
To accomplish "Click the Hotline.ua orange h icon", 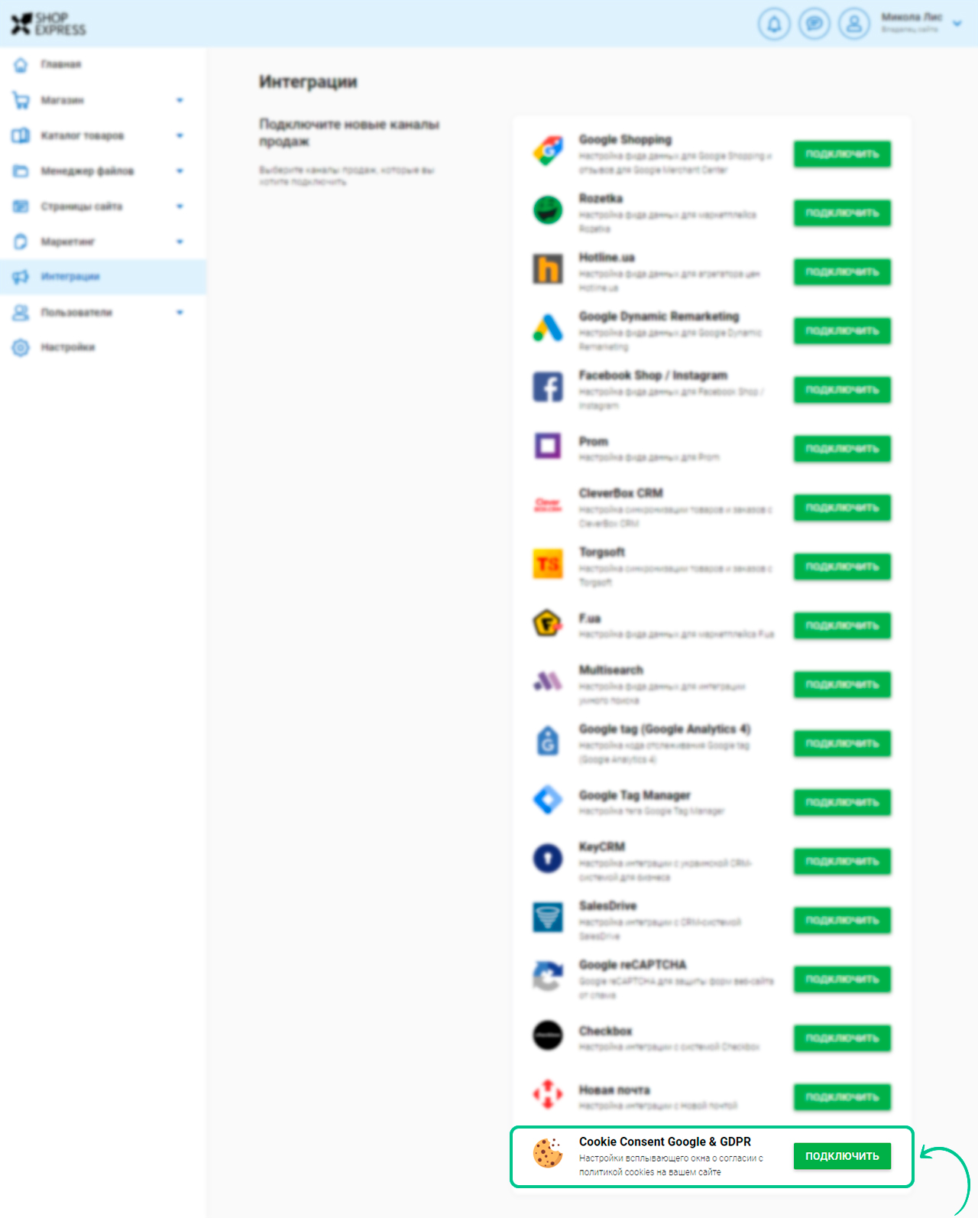I will coord(548,268).
